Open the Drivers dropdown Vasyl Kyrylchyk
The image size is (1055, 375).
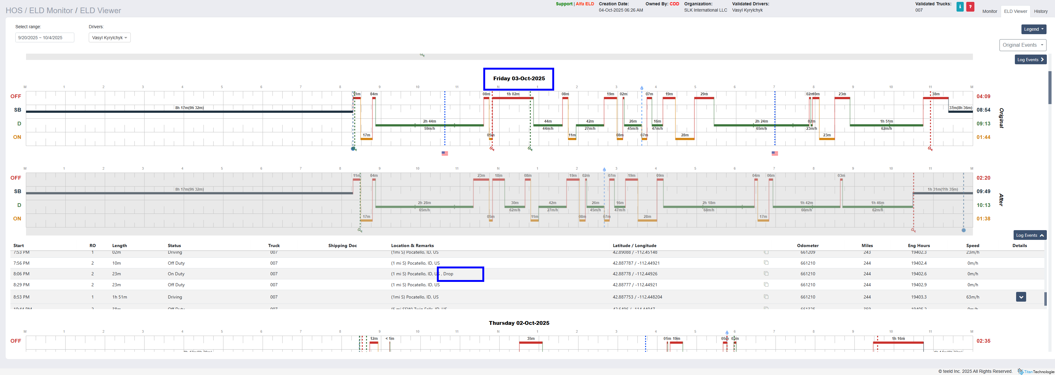(109, 38)
